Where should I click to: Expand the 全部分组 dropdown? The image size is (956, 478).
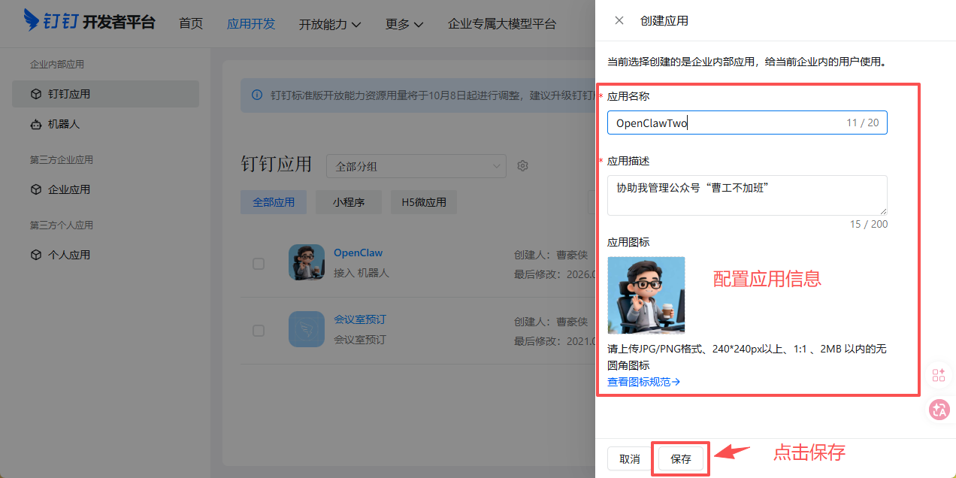[416, 166]
